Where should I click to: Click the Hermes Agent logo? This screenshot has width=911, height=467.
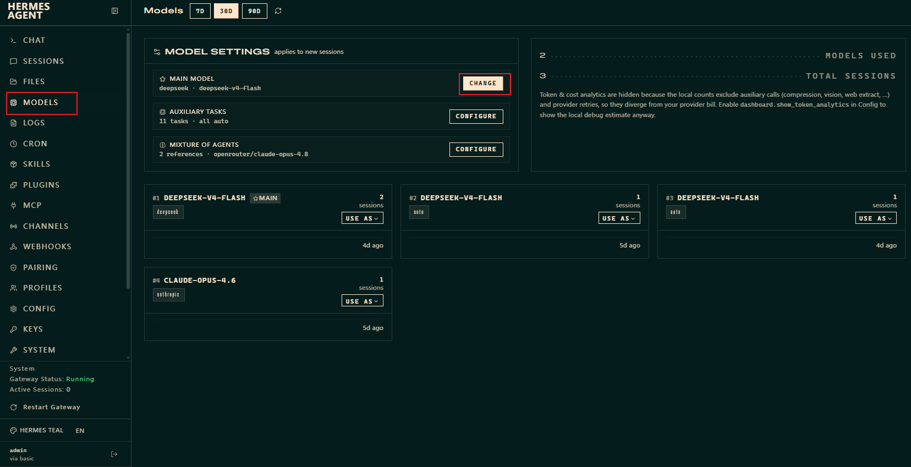(x=29, y=11)
